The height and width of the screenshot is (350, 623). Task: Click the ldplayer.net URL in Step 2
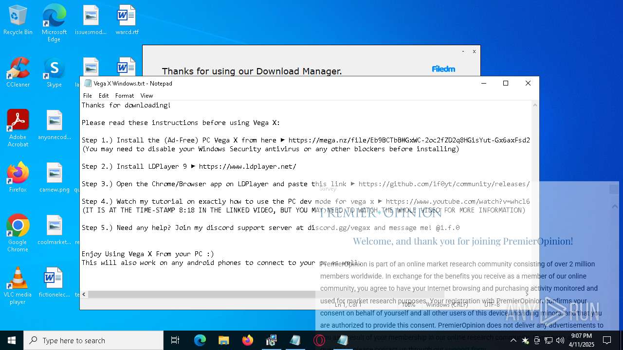tap(247, 166)
